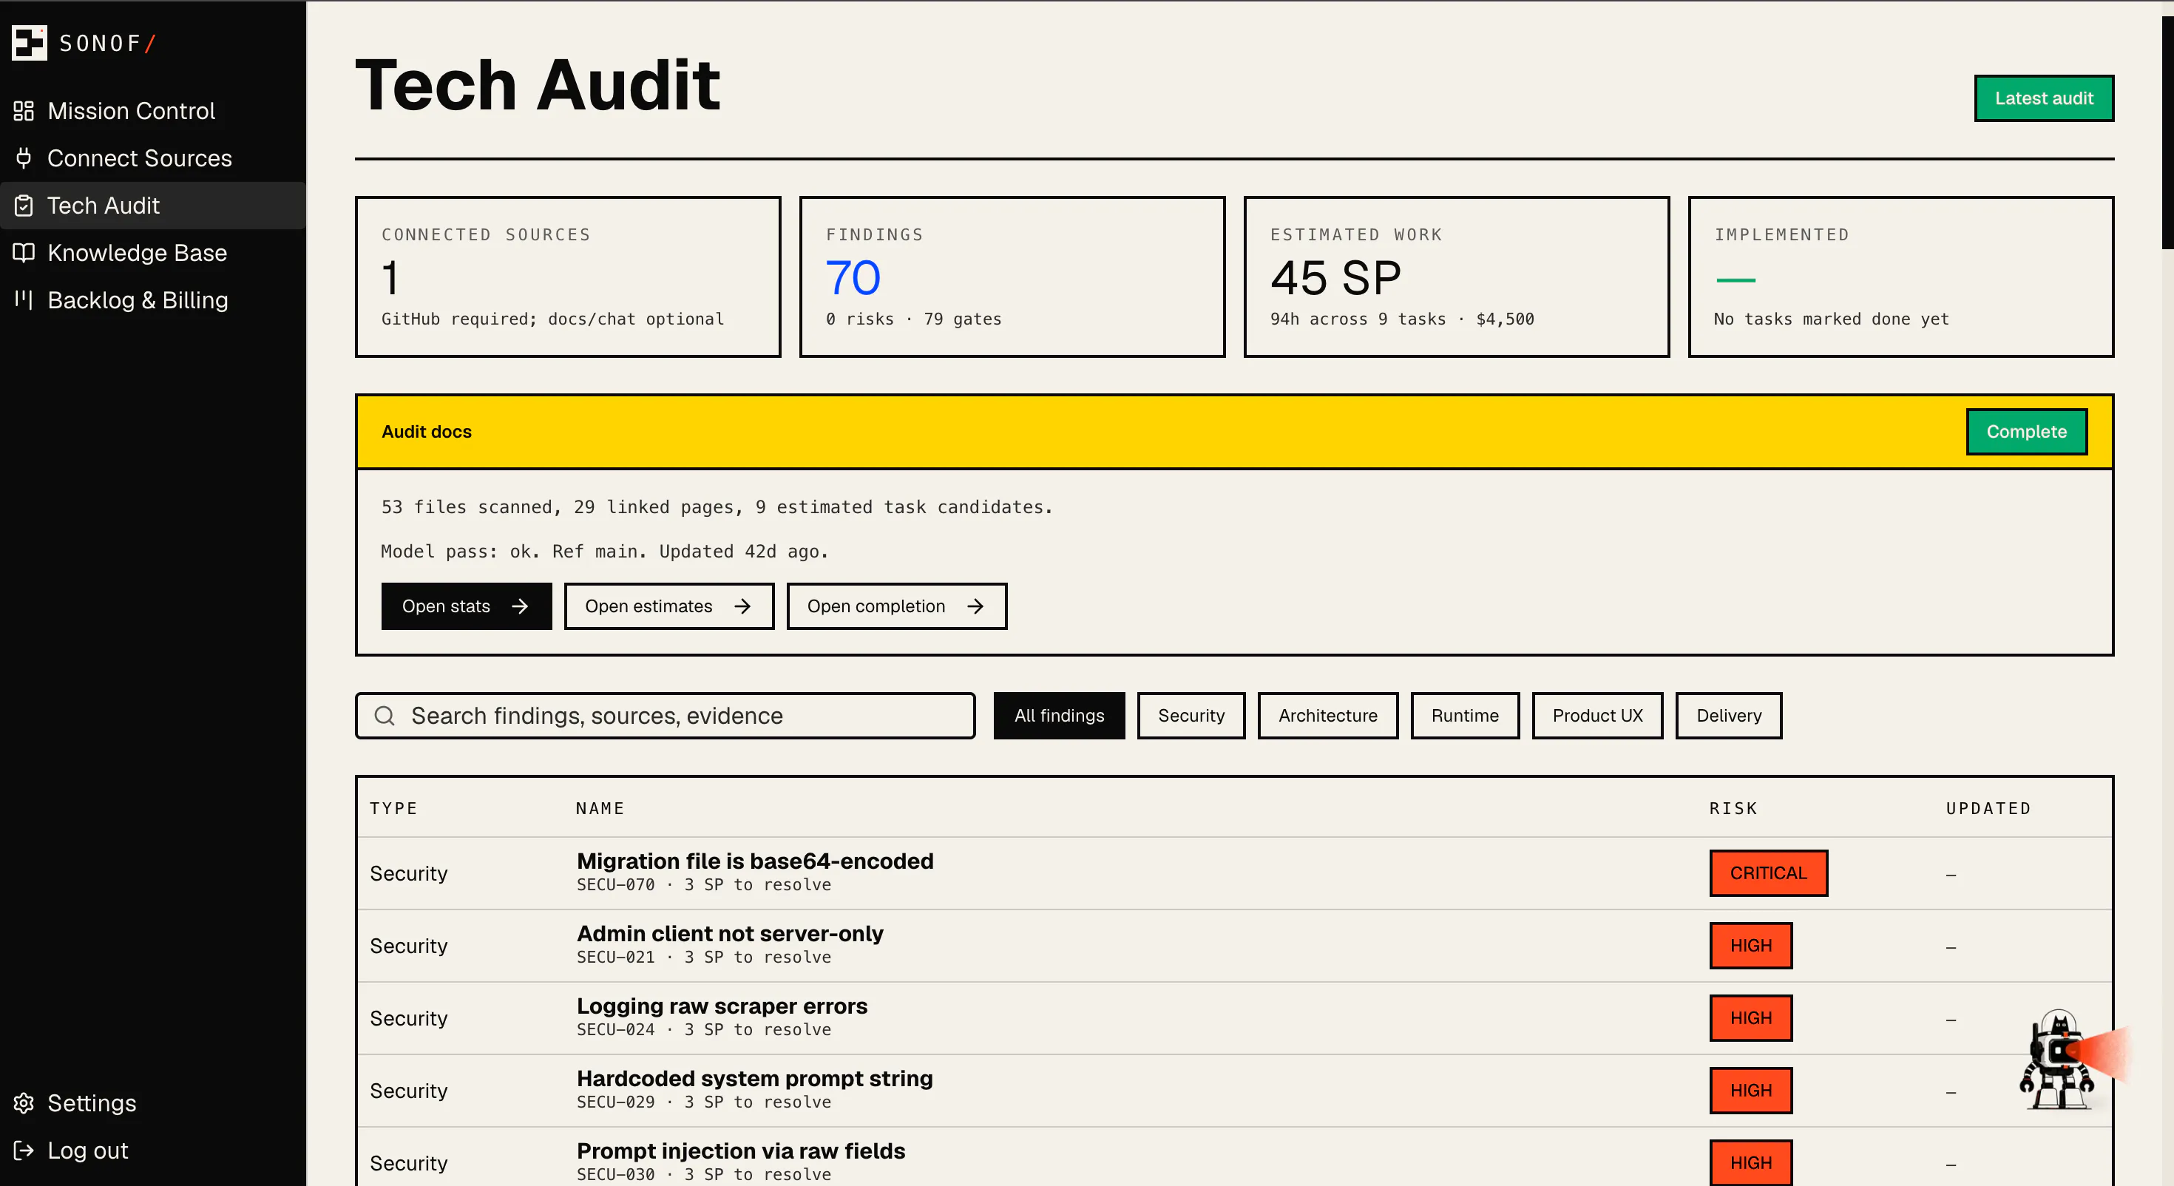
Task: Click the Backlog & Billing bars icon
Action: [24, 299]
